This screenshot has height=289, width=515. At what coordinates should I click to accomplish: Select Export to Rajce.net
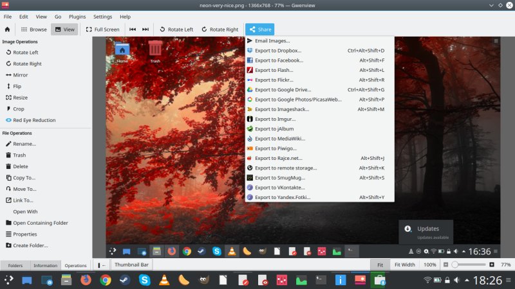click(319, 158)
